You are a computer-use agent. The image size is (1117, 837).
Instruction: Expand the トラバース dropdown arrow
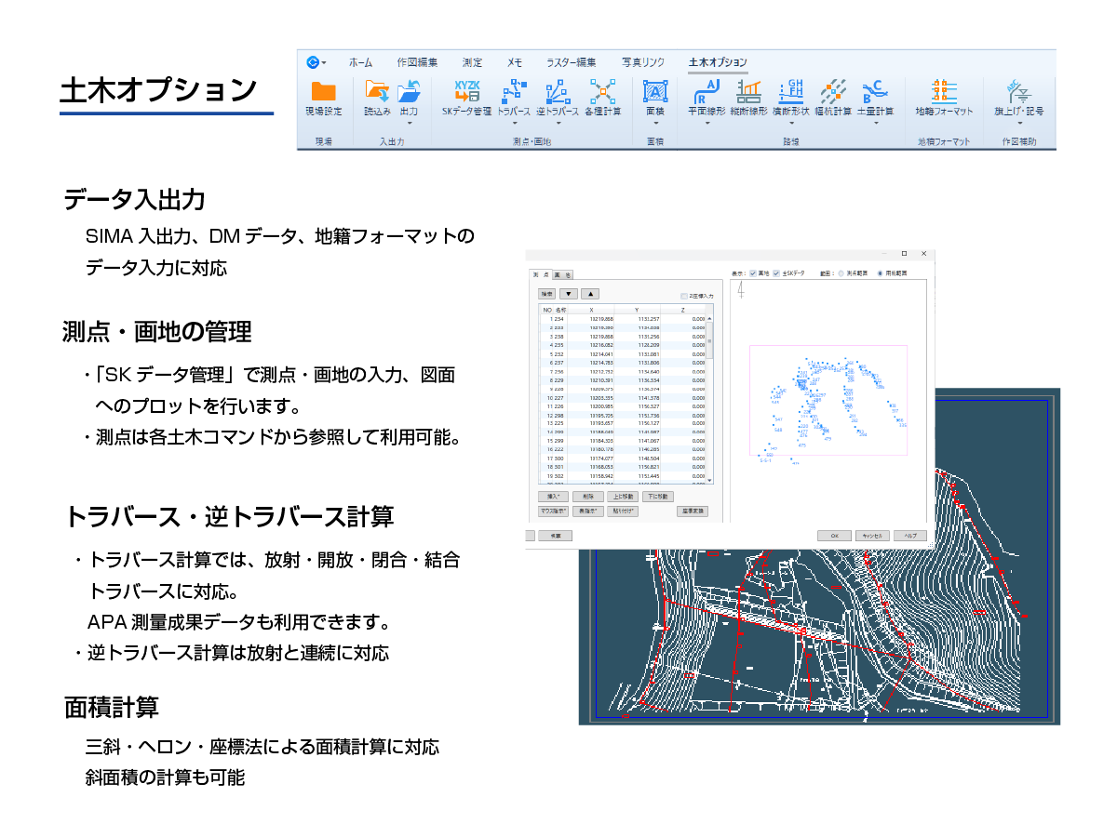(x=514, y=122)
